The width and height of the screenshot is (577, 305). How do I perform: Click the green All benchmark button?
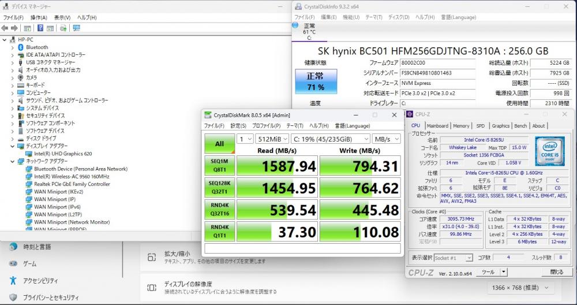pyautogui.click(x=220, y=144)
